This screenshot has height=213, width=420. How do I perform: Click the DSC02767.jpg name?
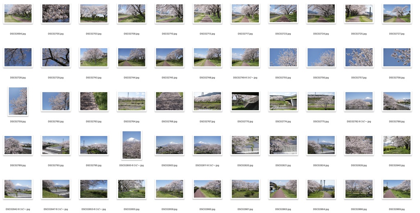tap(207, 122)
